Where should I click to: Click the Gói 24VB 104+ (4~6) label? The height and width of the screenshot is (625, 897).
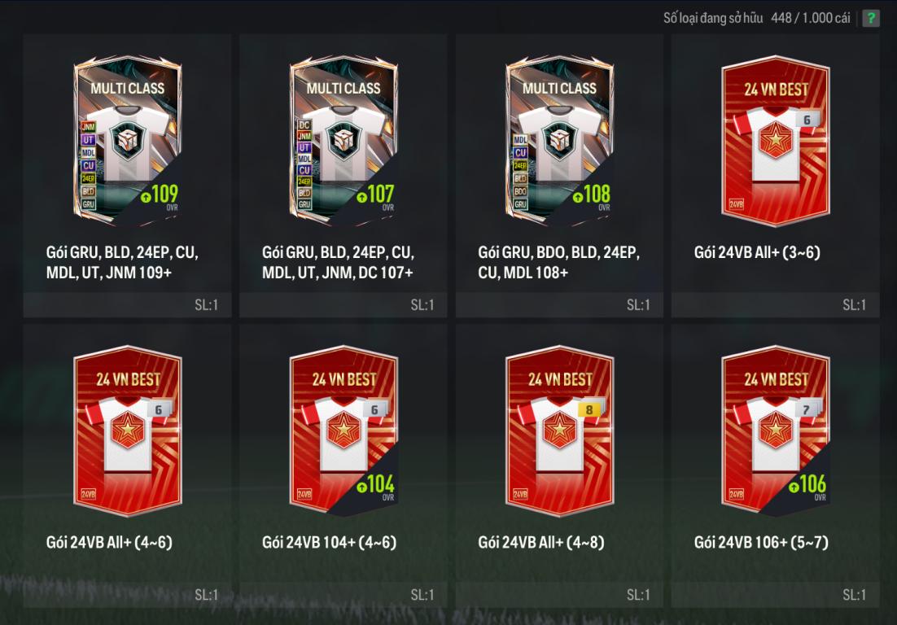(x=329, y=542)
